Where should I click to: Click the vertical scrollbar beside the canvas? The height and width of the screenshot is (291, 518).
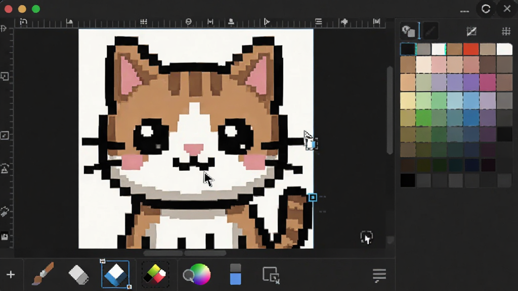pyautogui.click(x=390, y=111)
